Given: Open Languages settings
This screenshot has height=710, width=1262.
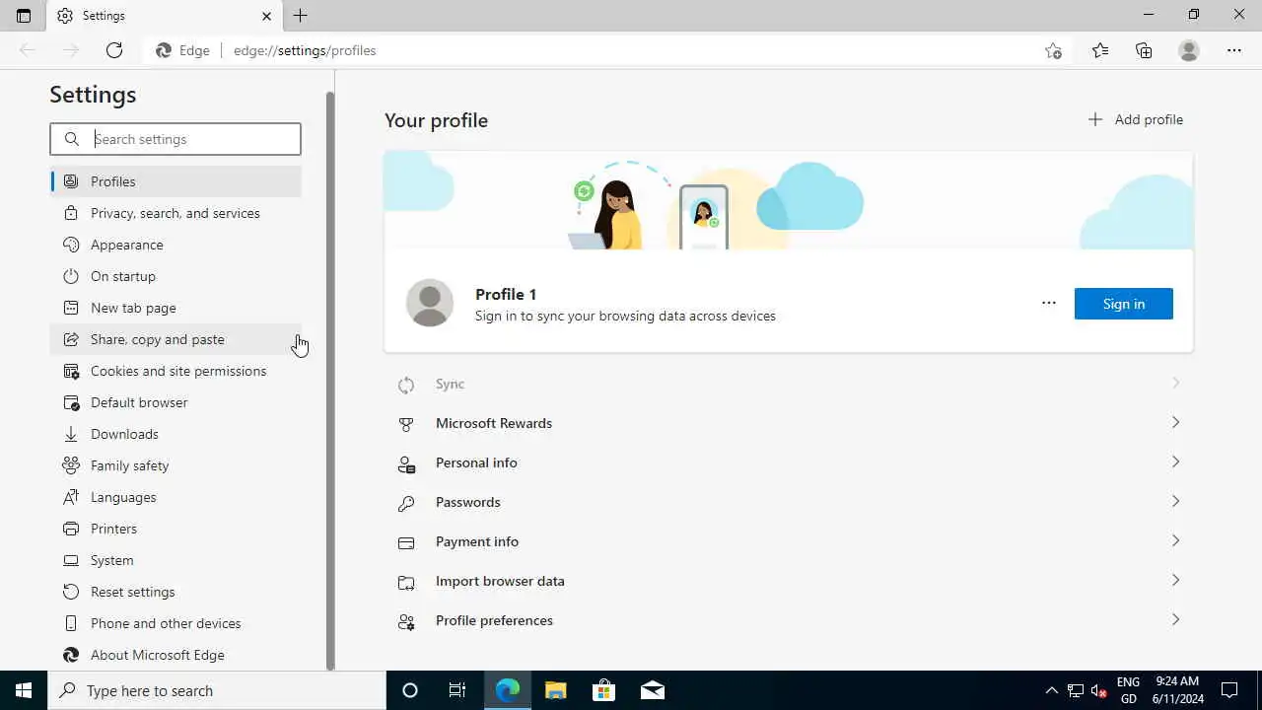Looking at the screenshot, I should click(x=175, y=497).
